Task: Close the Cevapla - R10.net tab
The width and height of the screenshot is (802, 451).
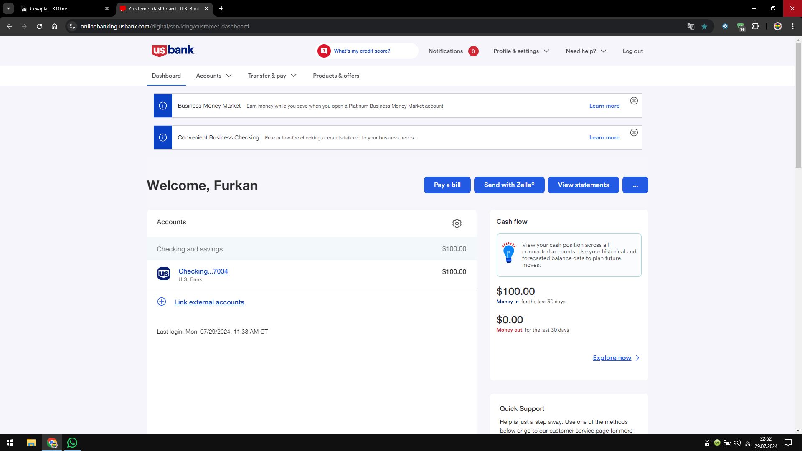Action: tap(107, 8)
